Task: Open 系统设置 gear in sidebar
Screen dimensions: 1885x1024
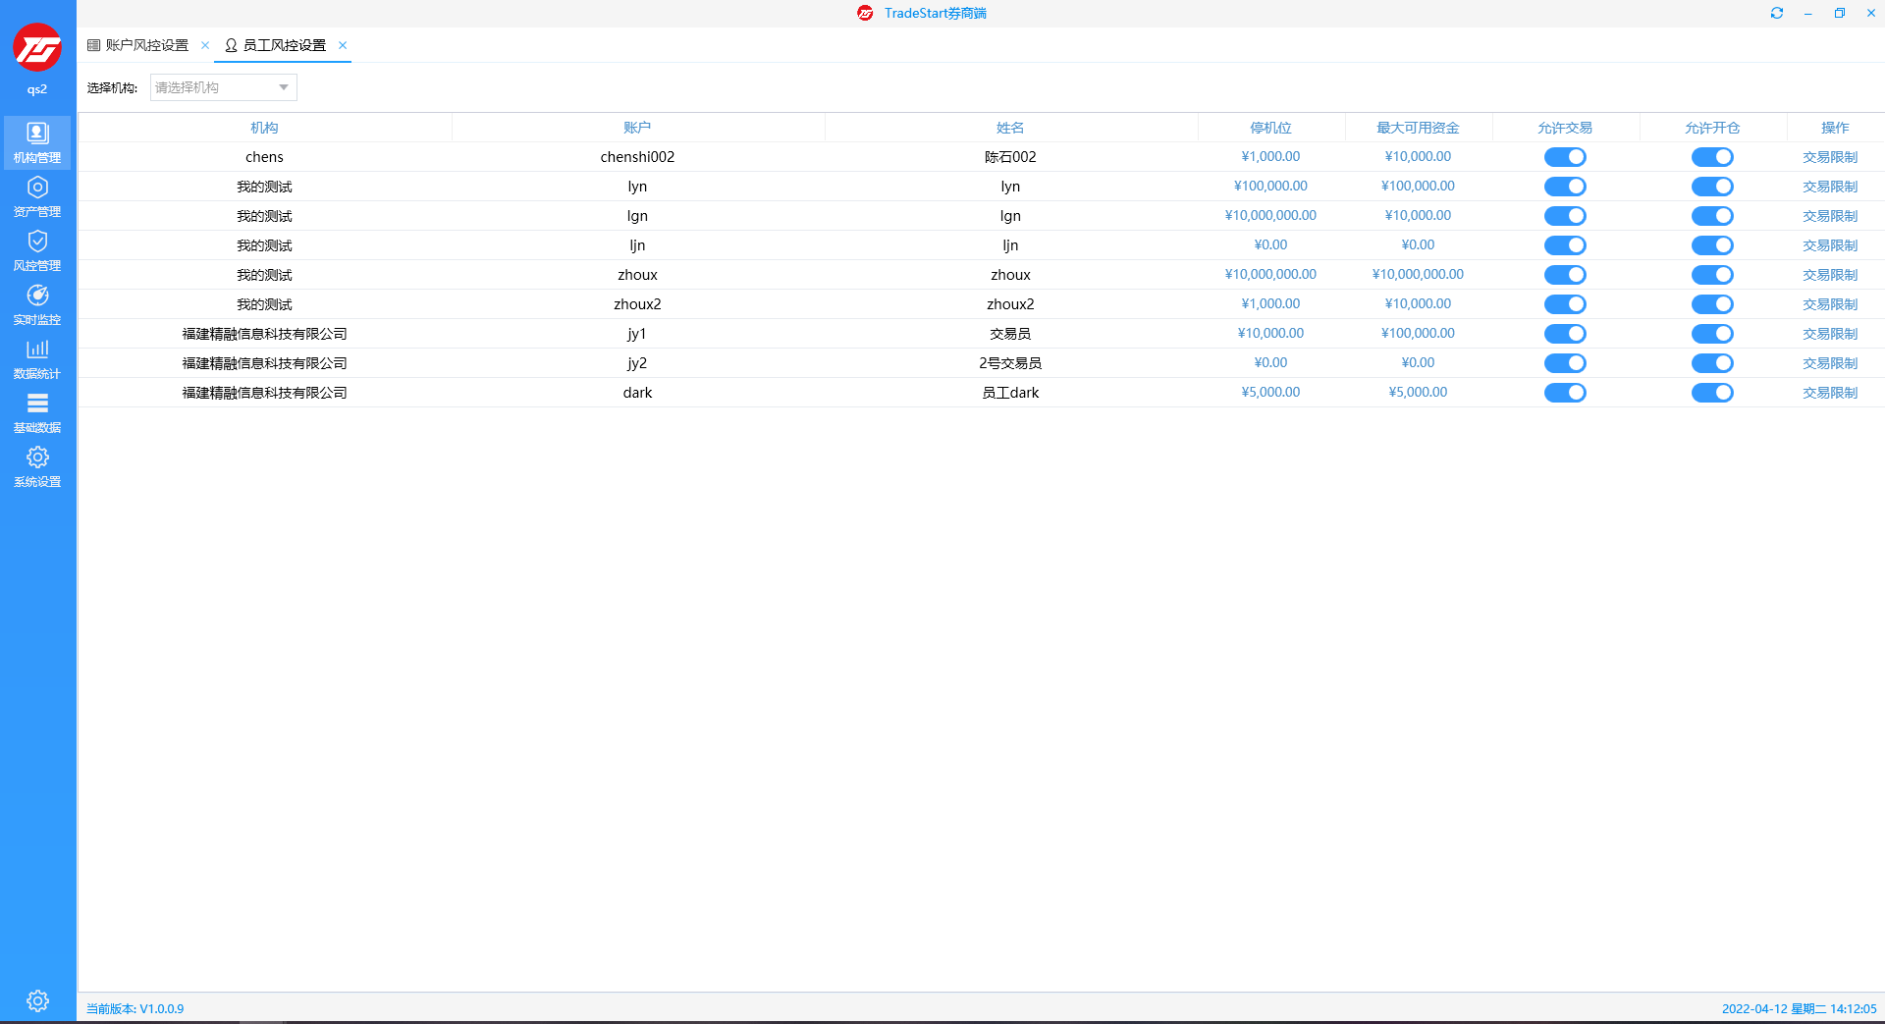Action: tap(37, 466)
